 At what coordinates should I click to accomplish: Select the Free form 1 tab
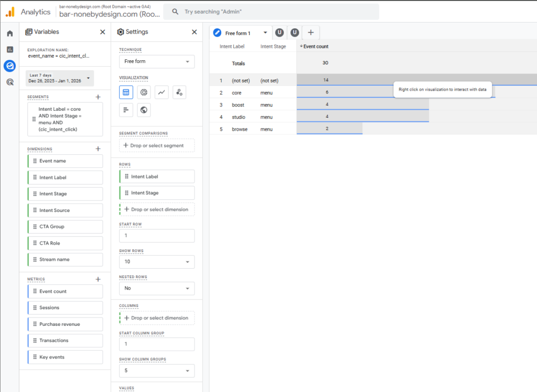(238, 33)
